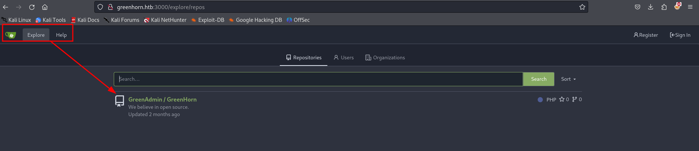Screen dimensions: 699x151
Task: Open the Explore menu item
Action: (36, 35)
